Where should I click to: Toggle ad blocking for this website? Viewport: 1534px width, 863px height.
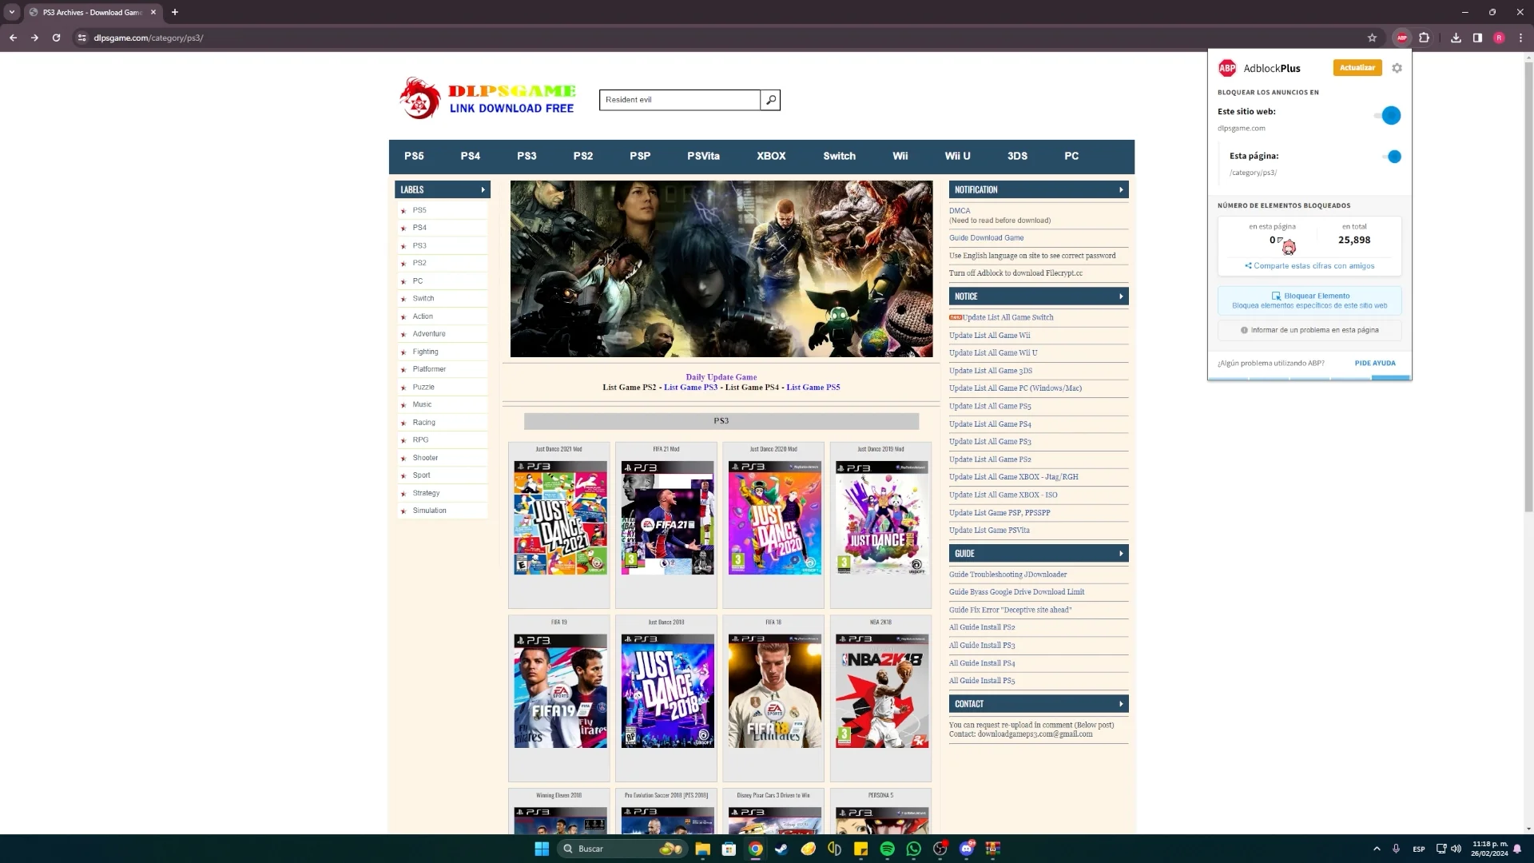click(1389, 115)
